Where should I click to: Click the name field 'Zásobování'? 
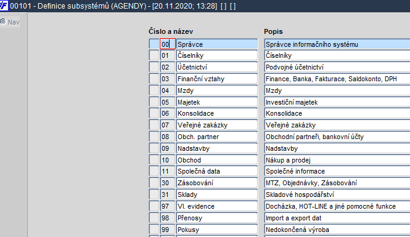[217, 183]
